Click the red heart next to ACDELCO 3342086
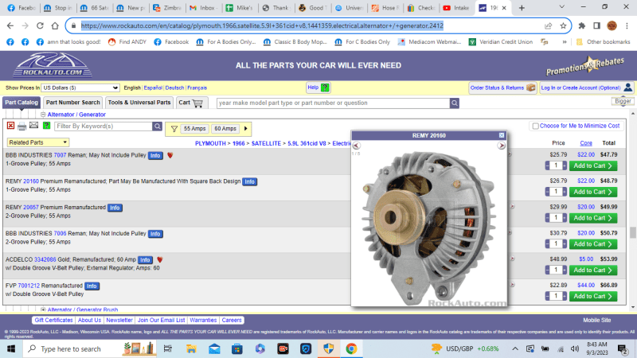Screen dimensions: 637x358 point(160,259)
